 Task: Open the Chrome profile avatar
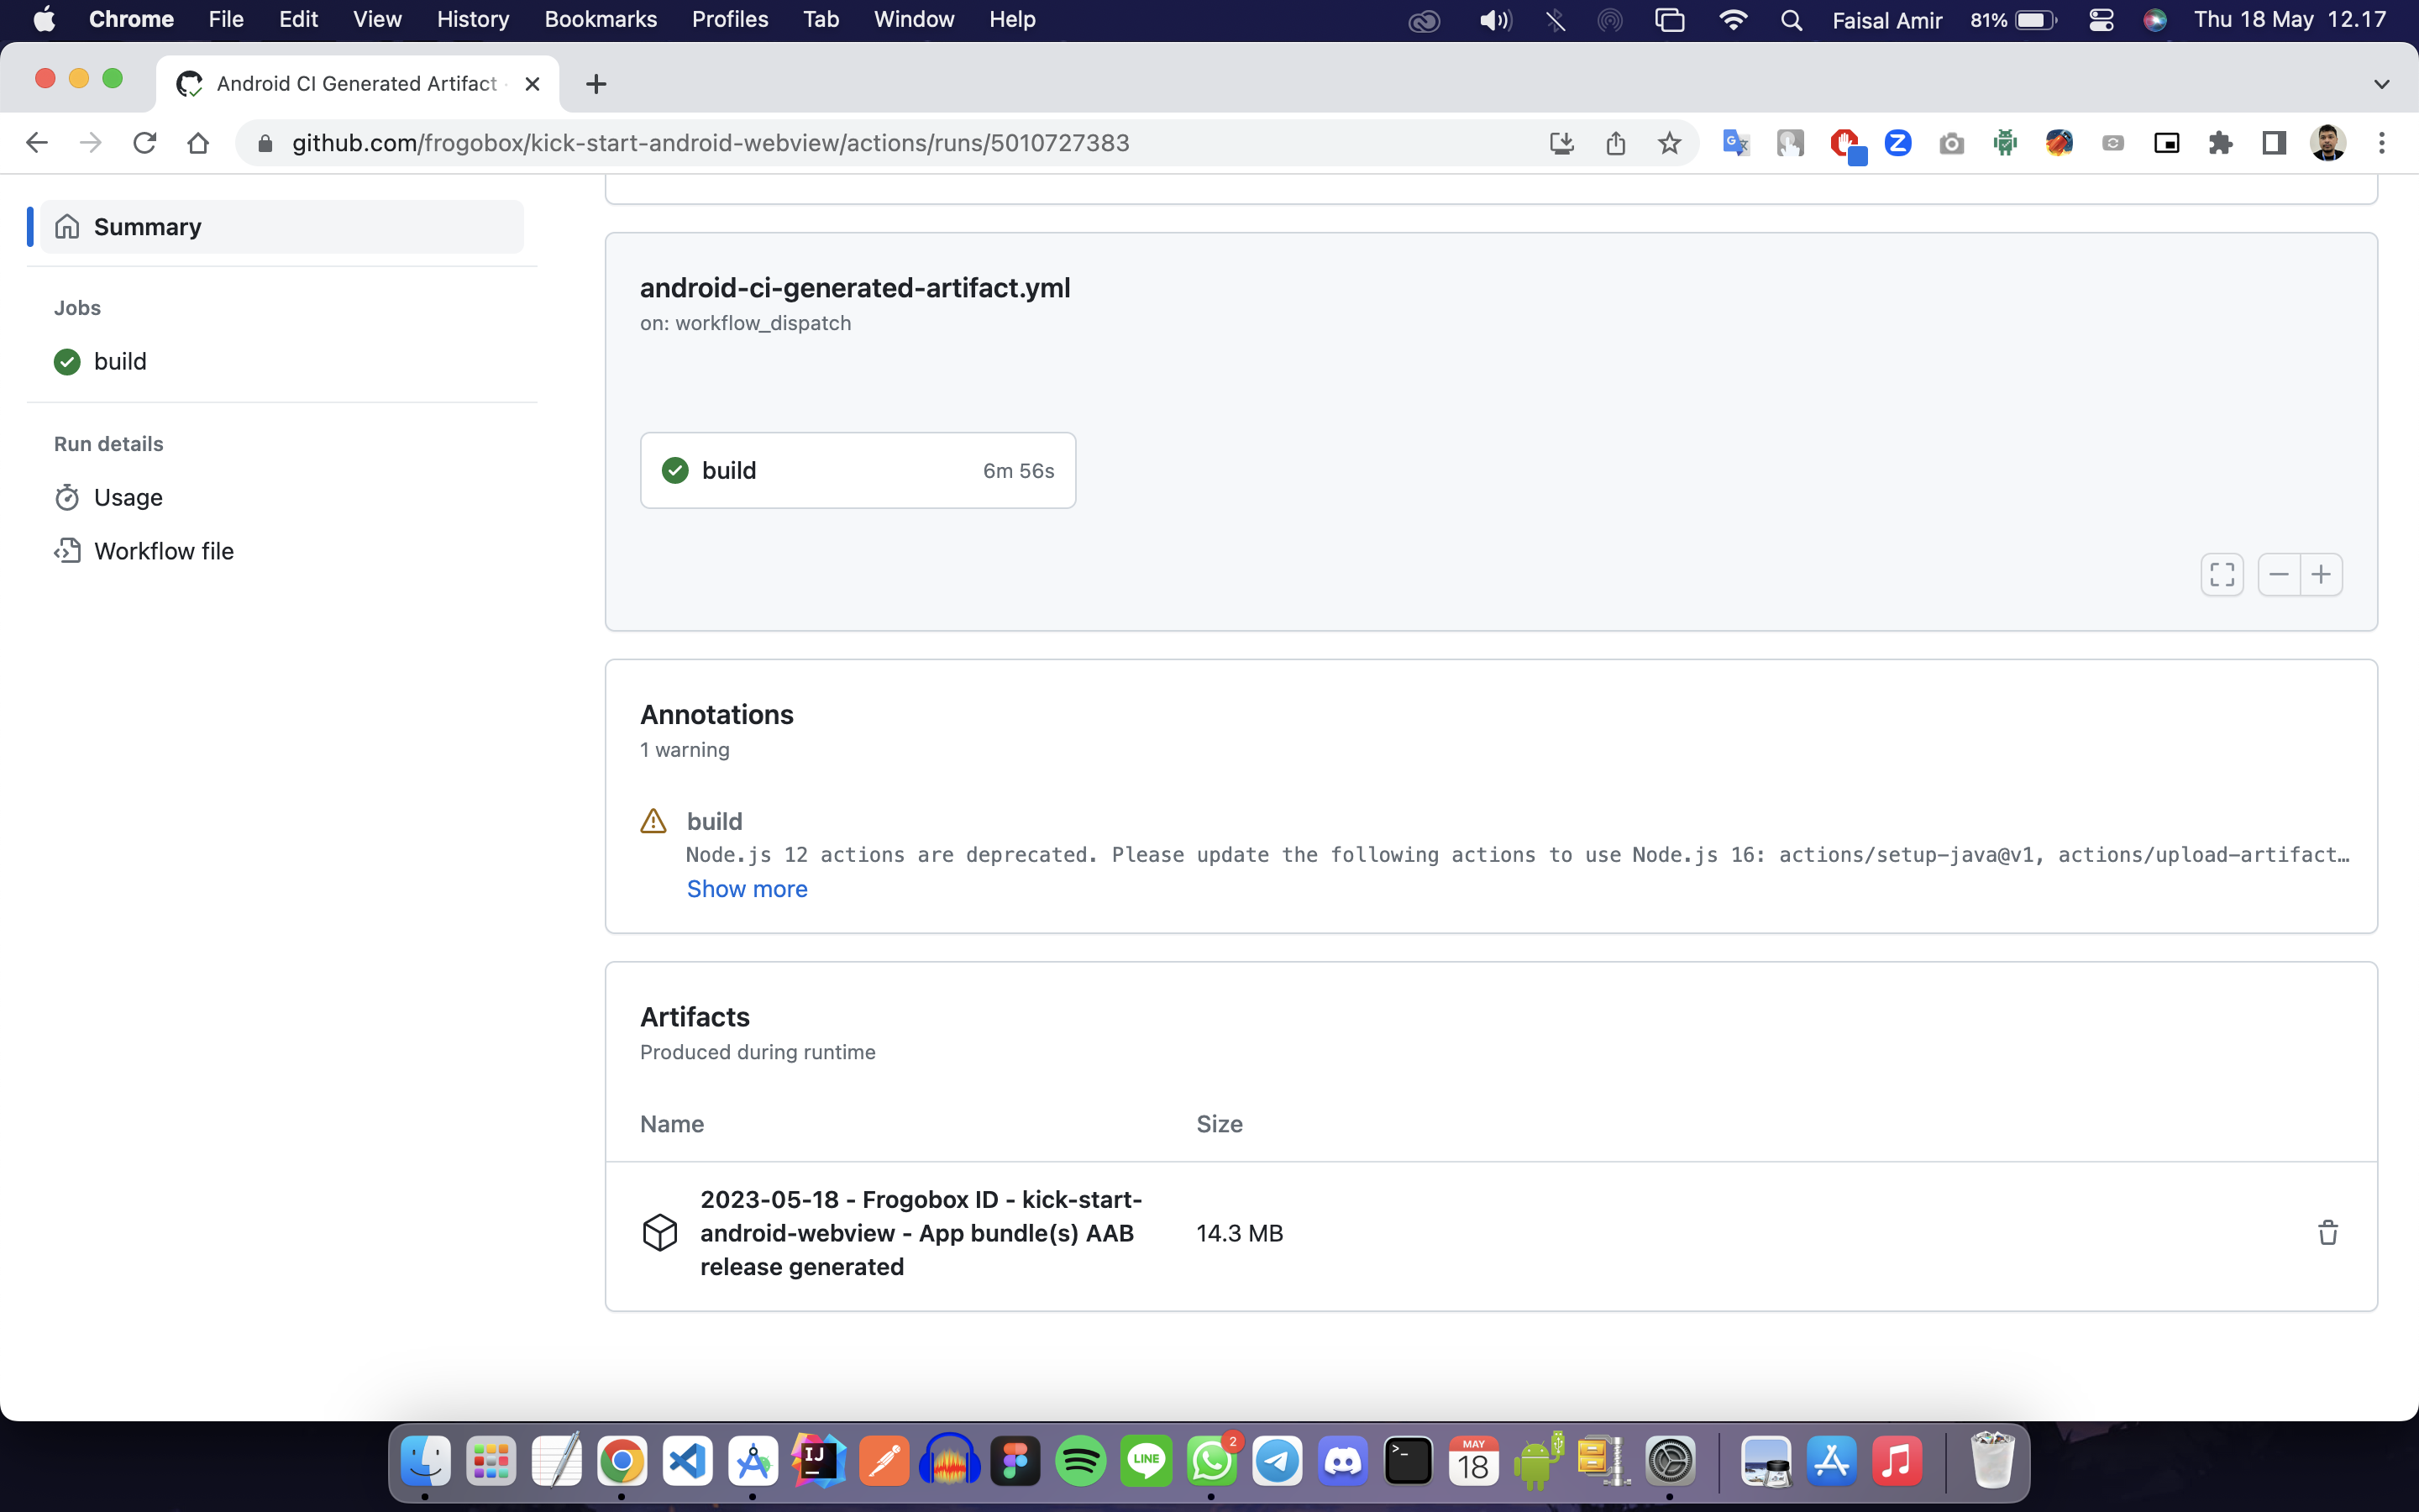2328,143
